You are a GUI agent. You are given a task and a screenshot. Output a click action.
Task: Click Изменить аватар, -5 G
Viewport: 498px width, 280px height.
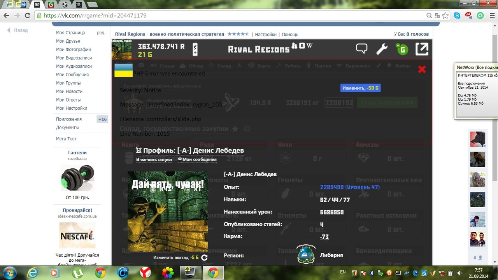coord(176,257)
